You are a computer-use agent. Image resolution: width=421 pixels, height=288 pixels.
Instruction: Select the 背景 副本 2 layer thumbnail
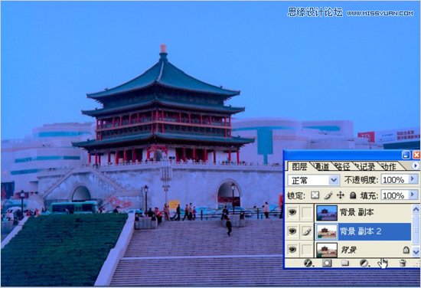click(327, 231)
